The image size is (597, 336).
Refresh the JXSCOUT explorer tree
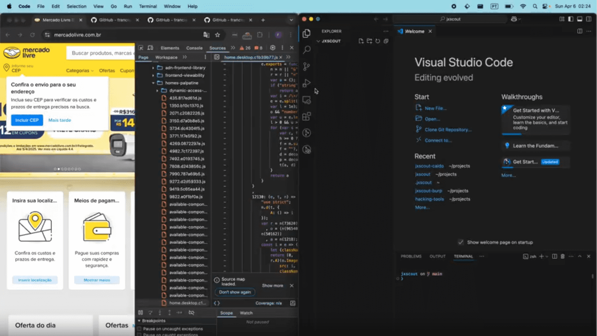pyautogui.click(x=378, y=41)
